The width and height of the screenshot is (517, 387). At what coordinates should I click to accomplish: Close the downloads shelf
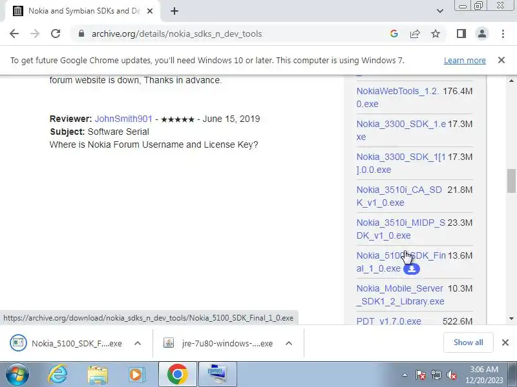click(x=505, y=342)
